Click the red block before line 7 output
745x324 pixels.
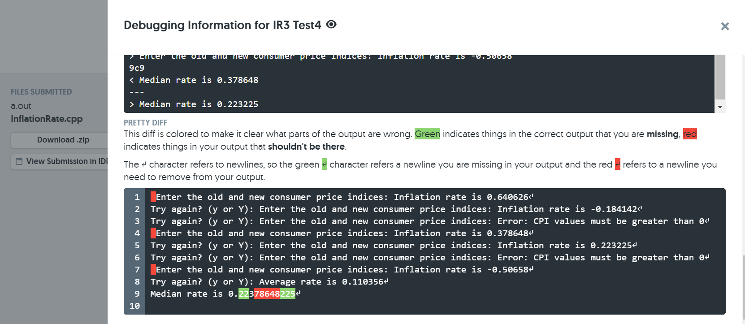point(153,269)
